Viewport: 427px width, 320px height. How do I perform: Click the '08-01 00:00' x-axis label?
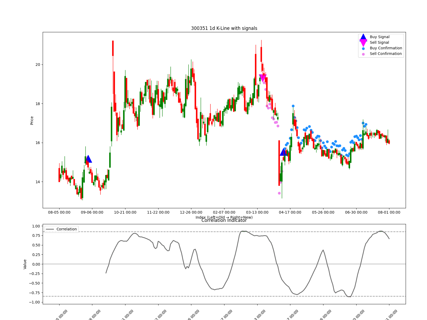click(389, 213)
